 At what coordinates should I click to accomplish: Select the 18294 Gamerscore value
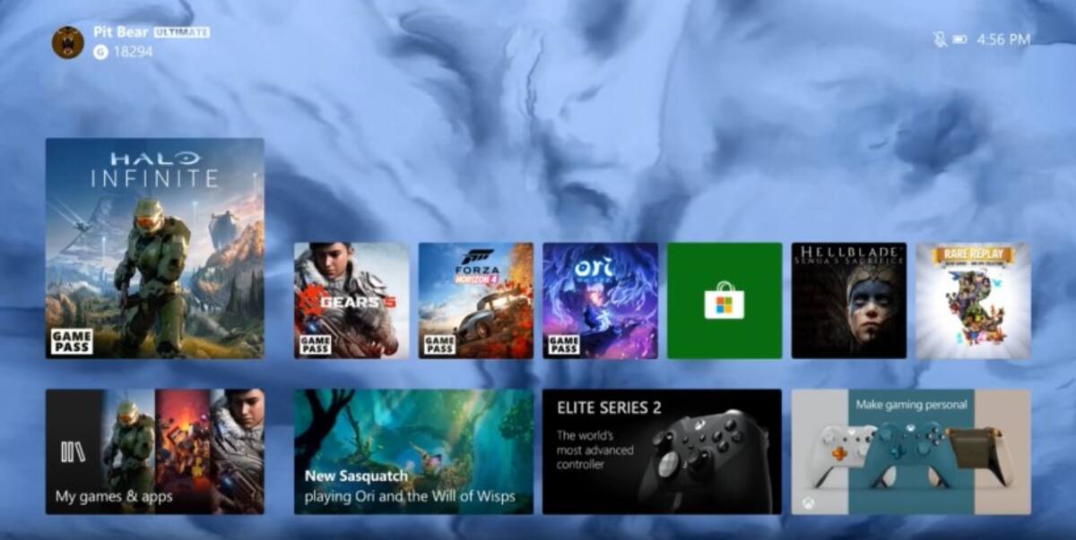(x=133, y=52)
